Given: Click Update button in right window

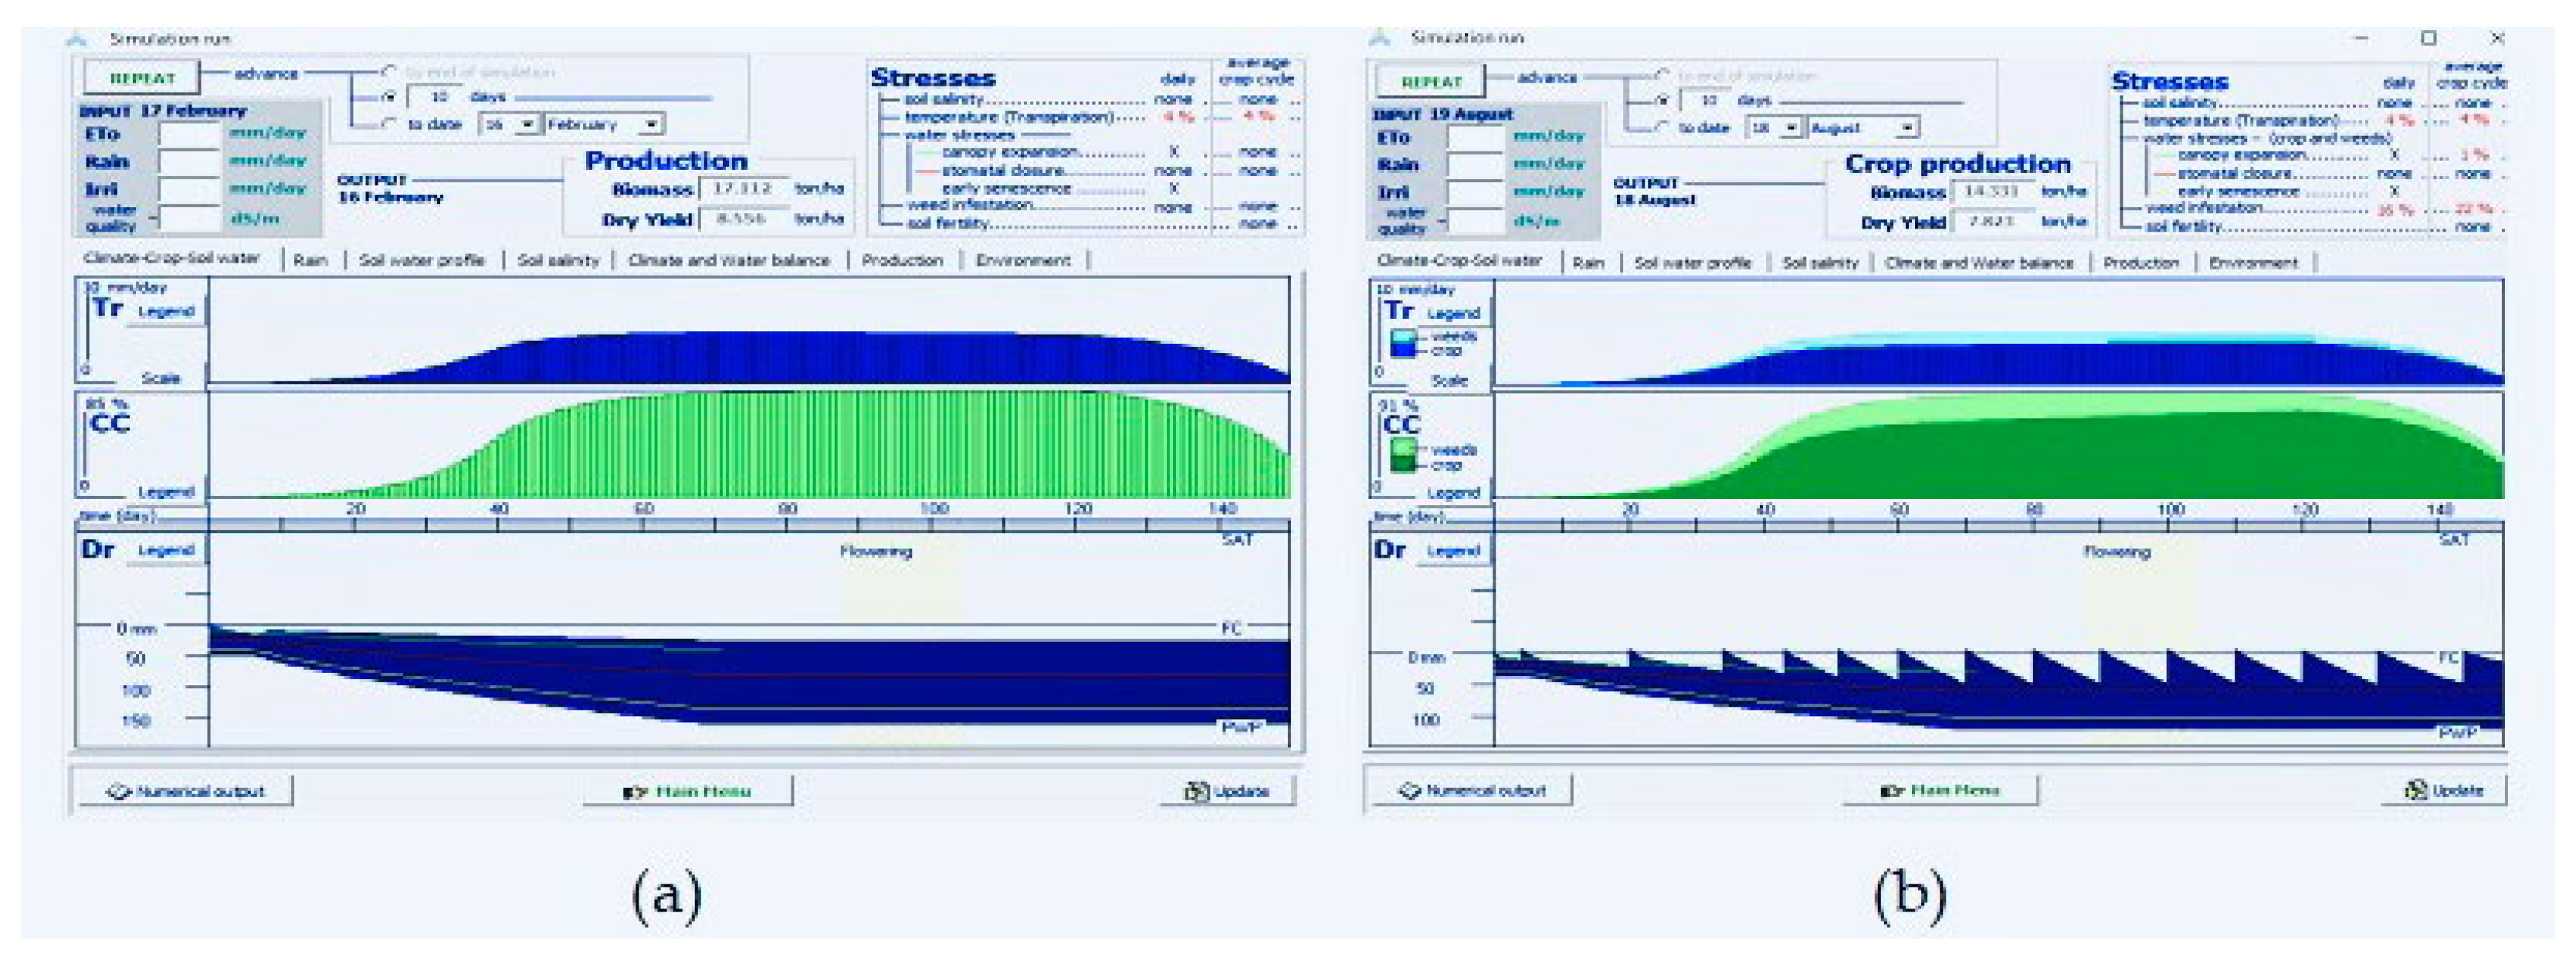Looking at the screenshot, I should pos(2443,790).
